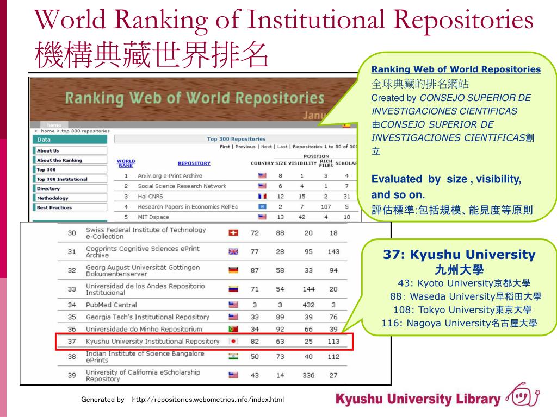Select Arxiv.org e-Print Archive entry
The image size is (557, 417).
click(170, 175)
